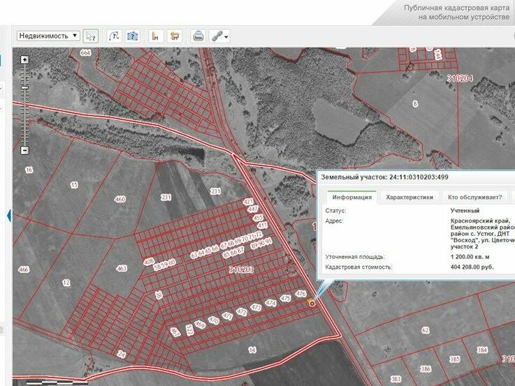The image size is (515, 386).
Task: Click parcel label 470 on the map
Action: (x=214, y=320)
